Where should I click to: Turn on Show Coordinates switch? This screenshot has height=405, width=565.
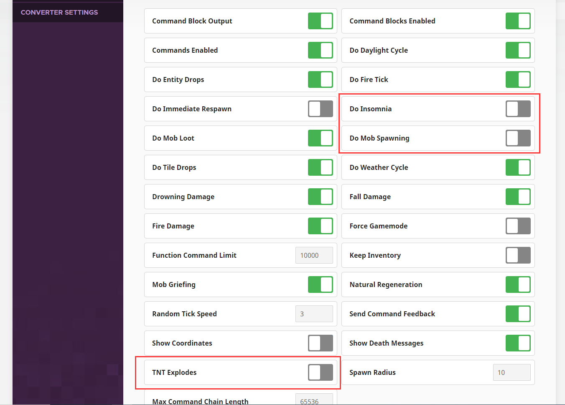pos(321,343)
